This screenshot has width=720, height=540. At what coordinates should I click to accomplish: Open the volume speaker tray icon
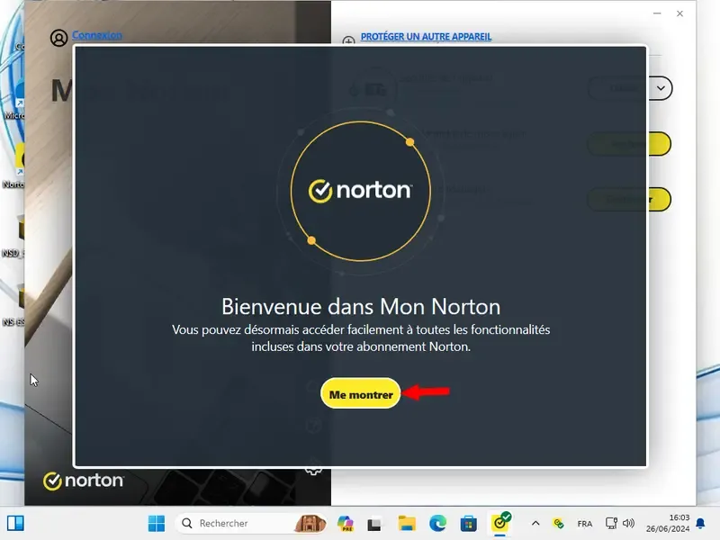(x=628, y=523)
